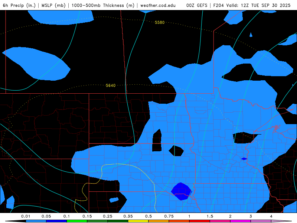Click the "1000-500mb Thickness (m)" header label

tap(103, 5)
